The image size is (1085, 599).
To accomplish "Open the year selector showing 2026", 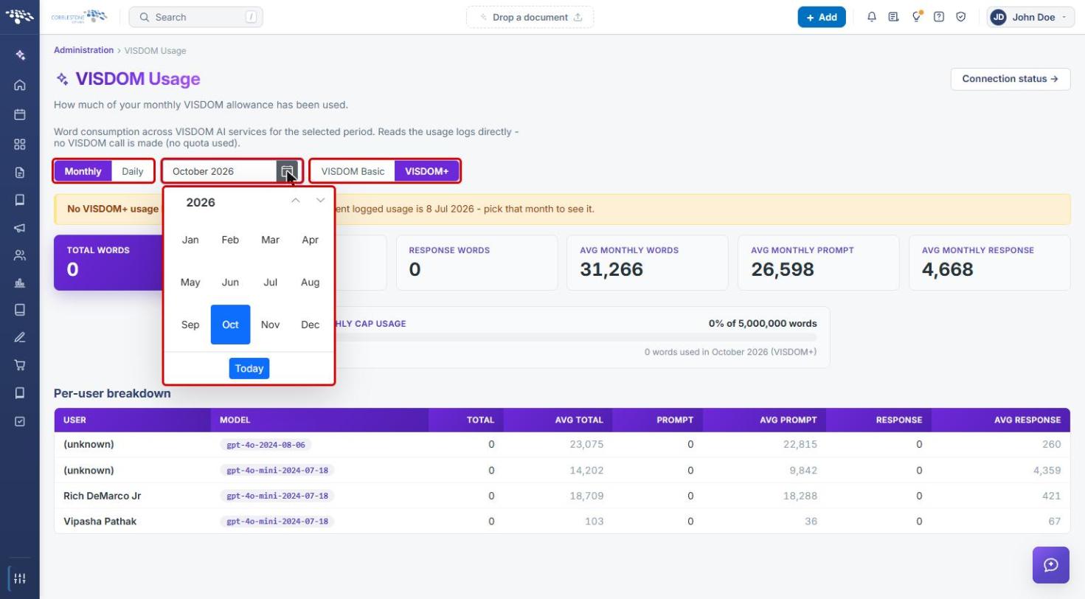I will (x=201, y=202).
